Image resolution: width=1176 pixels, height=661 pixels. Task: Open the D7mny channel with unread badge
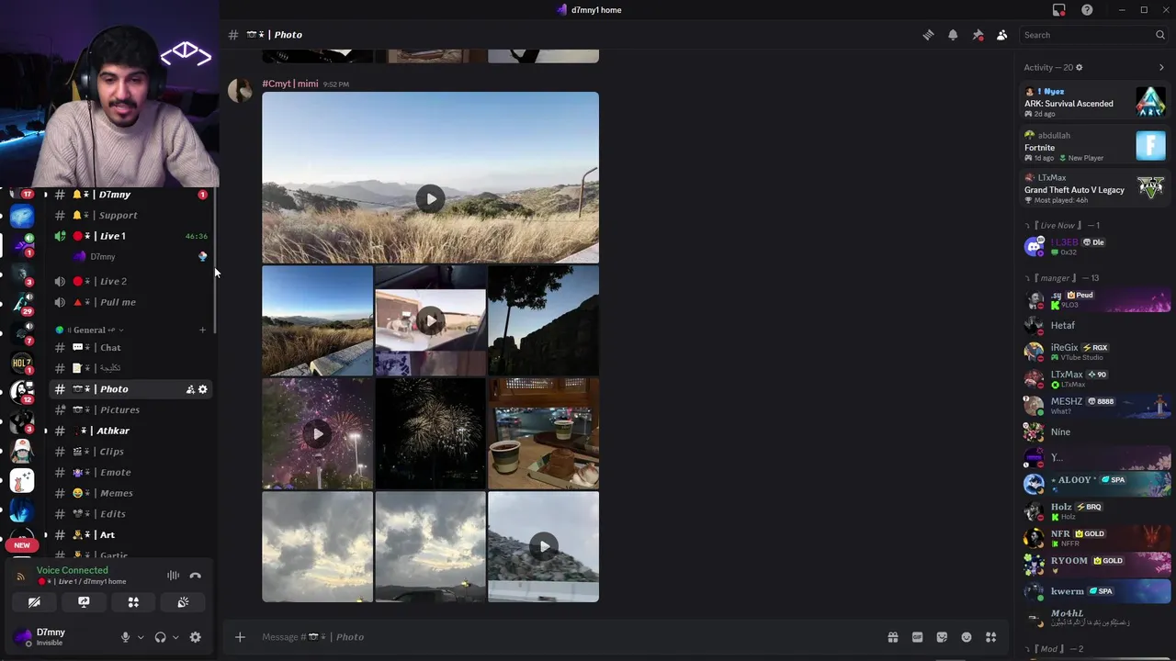click(x=131, y=195)
